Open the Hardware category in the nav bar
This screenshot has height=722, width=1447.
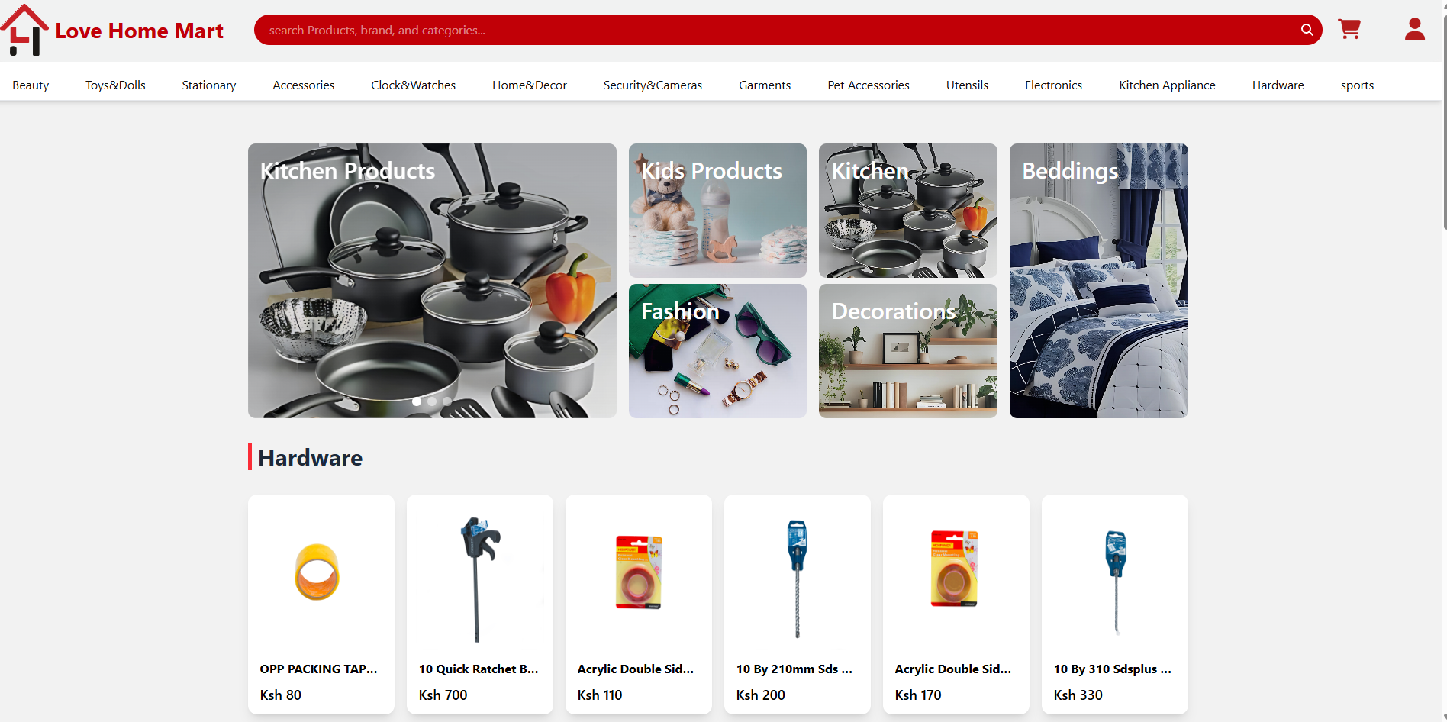[x=1278, y=85]
